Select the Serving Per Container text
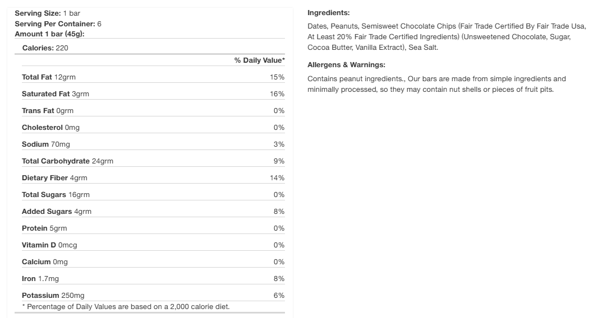The image size is (598, 318). pyautogui.click(x=58, y=24)
